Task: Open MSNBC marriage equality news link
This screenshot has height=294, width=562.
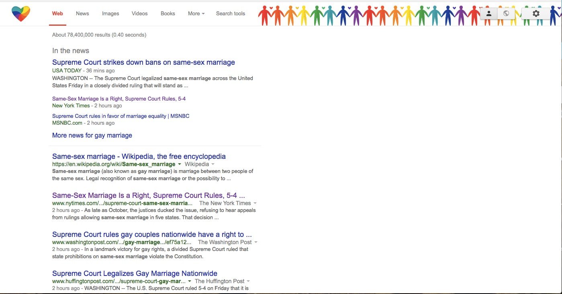Action: tap(121, 116)
